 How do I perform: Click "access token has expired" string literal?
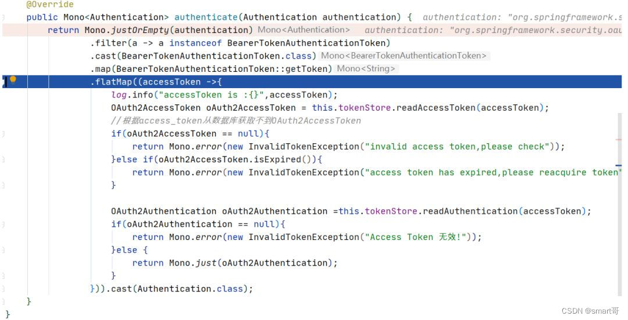(493, 172)
